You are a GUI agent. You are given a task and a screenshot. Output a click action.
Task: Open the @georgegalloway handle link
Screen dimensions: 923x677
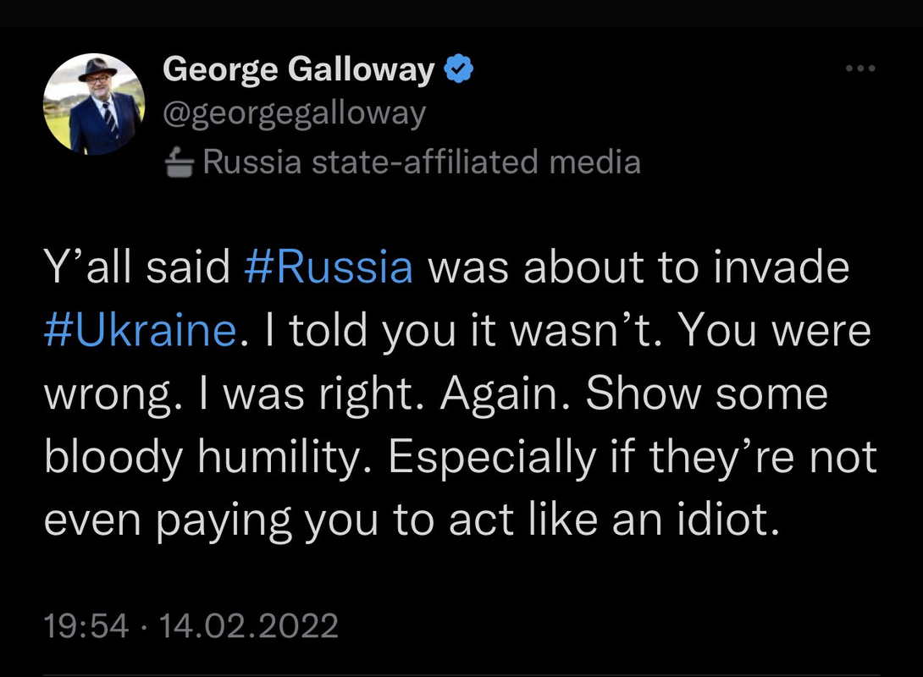point(293,113)
